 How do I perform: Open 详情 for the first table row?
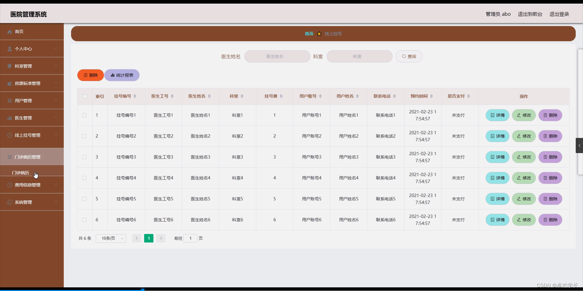[497, 115]
